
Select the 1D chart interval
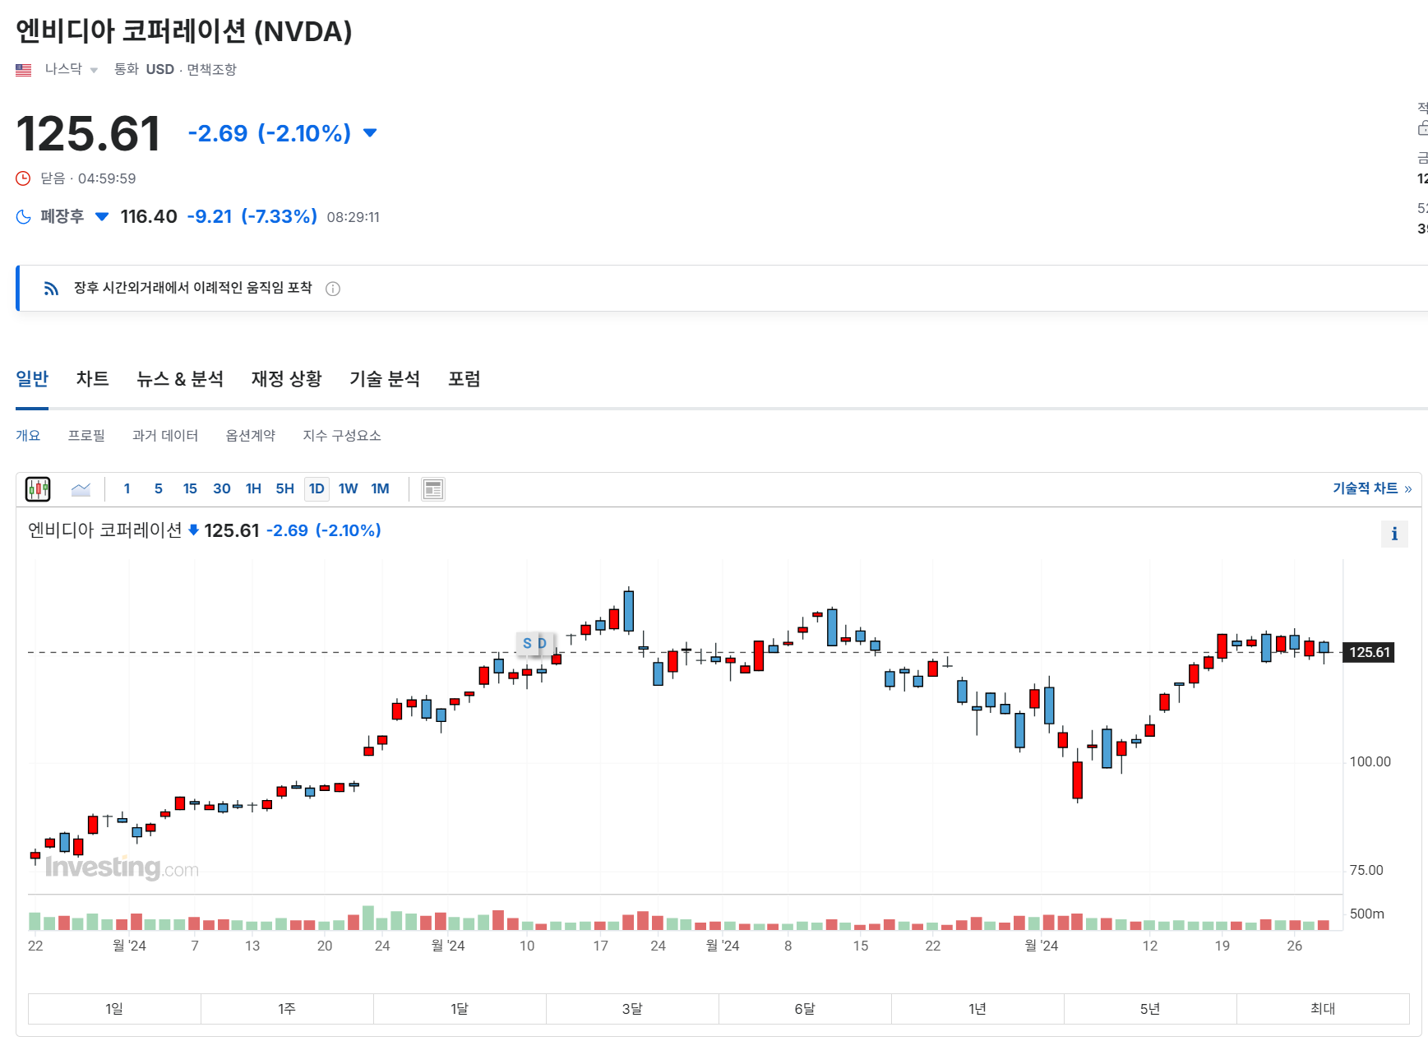(x=317, y=489)
